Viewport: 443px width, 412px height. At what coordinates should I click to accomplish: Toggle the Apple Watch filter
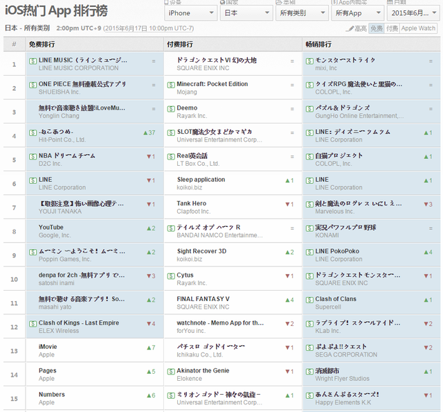click(419, 28)
